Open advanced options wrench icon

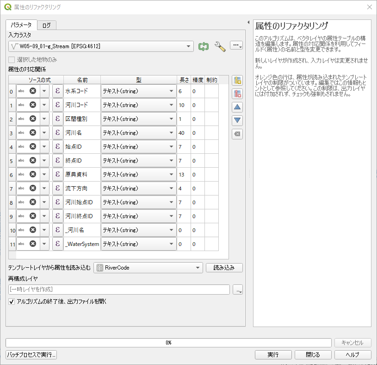220,46
